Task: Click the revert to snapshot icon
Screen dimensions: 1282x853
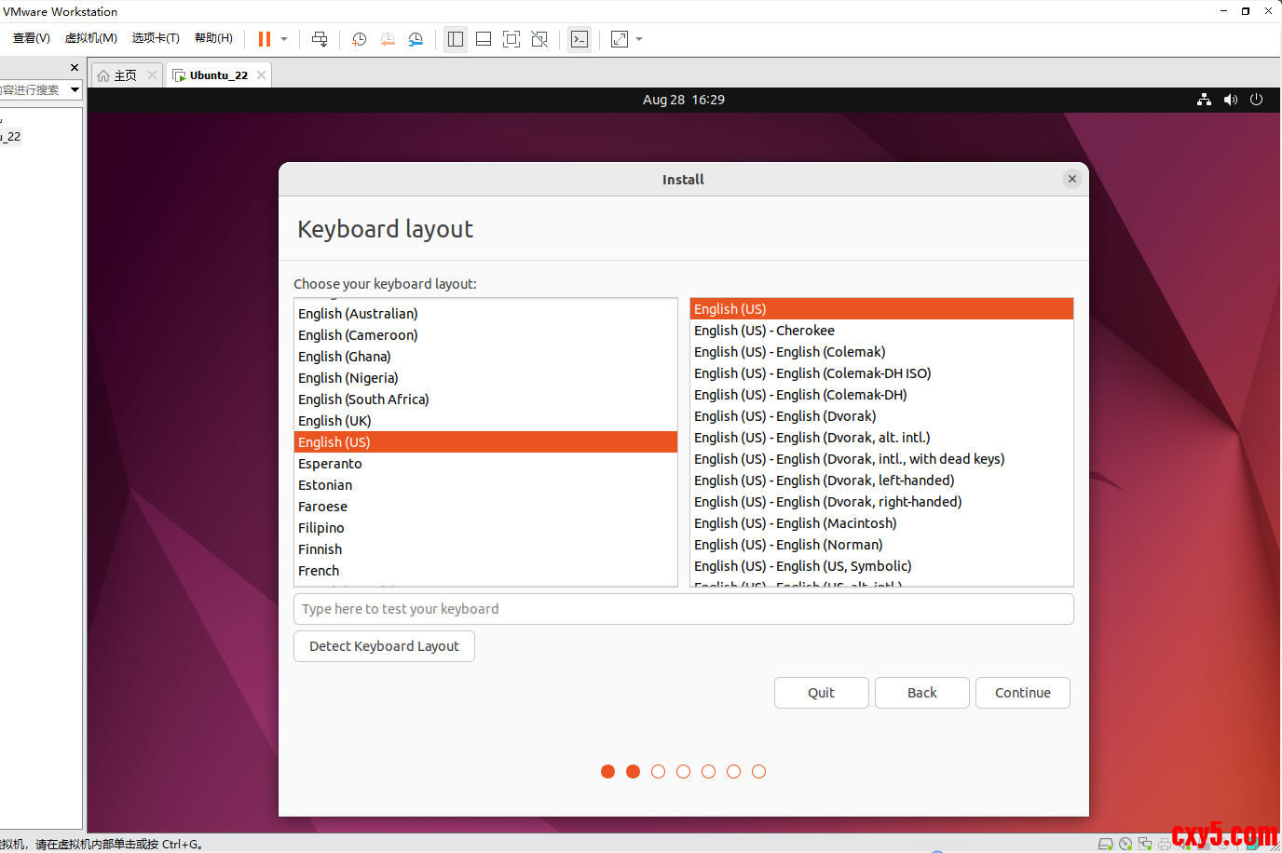Action: [x=388, y=39]
